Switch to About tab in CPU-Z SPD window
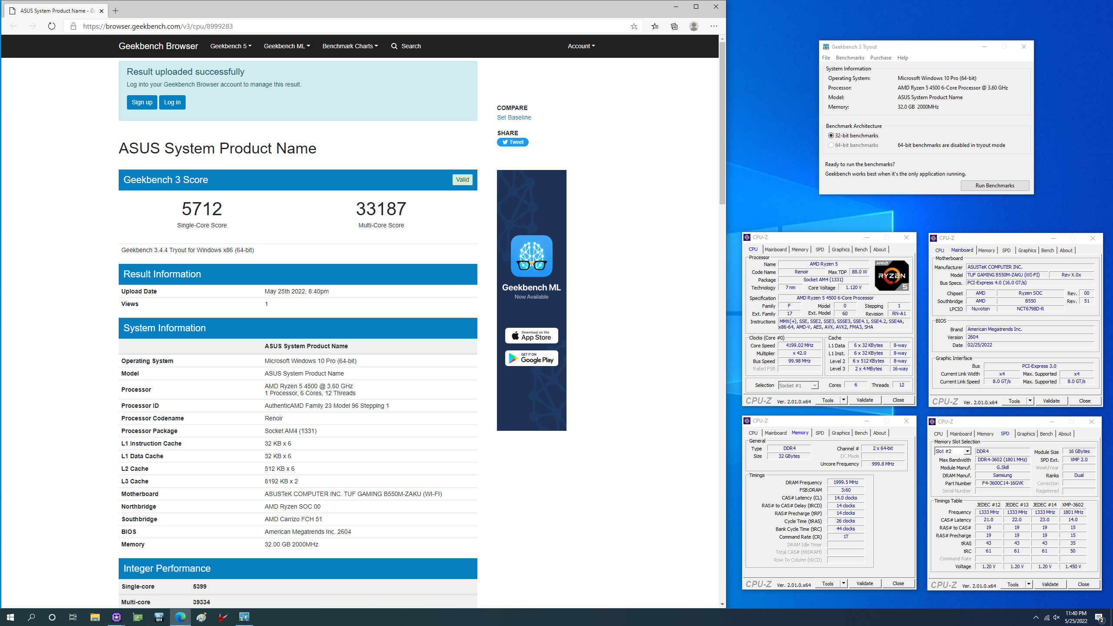 coord(1064,434)
